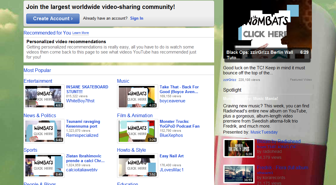Viewport: 336px width, 185px height.
Task: Open Monster Trucks: YoGPoD Podcast Fan title
Action: coord(180,124)
